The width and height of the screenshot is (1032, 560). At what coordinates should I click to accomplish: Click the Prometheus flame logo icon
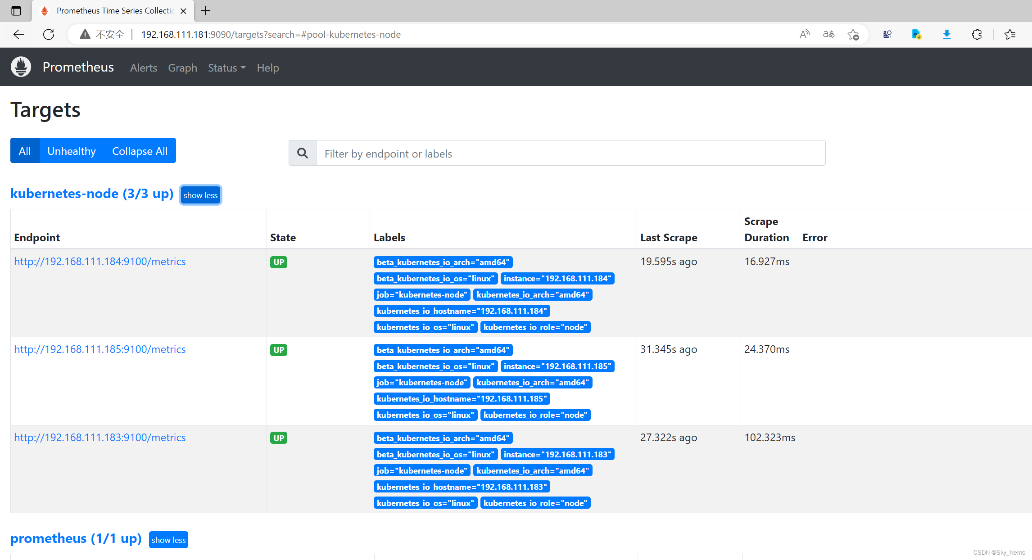tap(21, 67)
